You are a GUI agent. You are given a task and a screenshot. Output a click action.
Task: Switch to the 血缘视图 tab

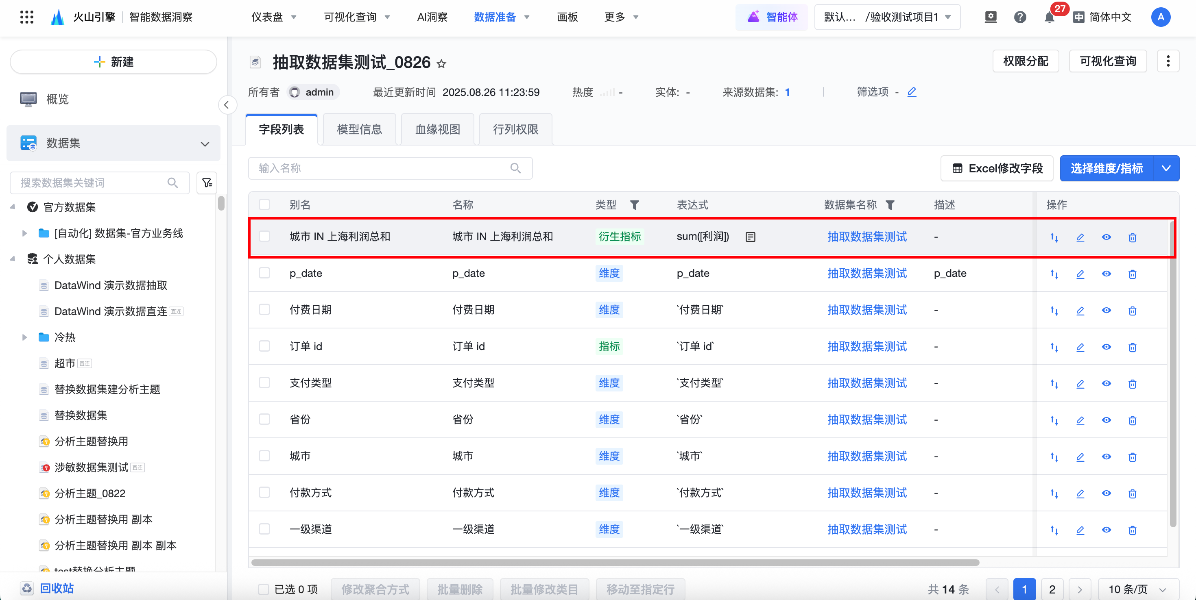click(437, 129)
